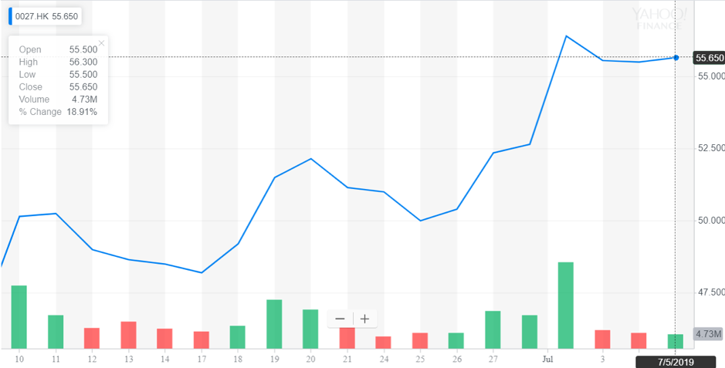Image resolution: width=725 pixels, height=368 pixels.
Task: Click the 52.500 price axis label
Action: coord(710,148)
